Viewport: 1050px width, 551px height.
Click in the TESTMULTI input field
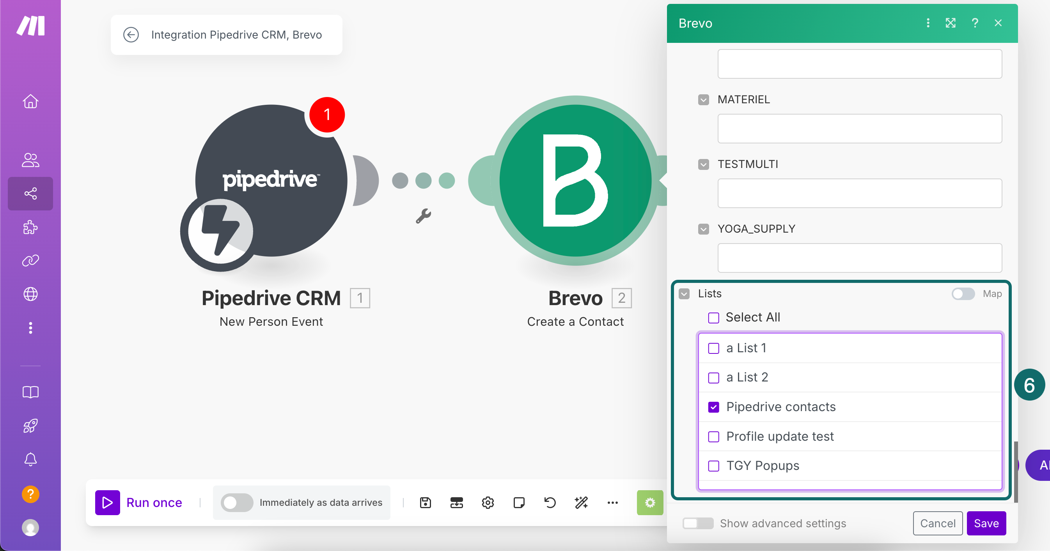(x=859, y=193)
